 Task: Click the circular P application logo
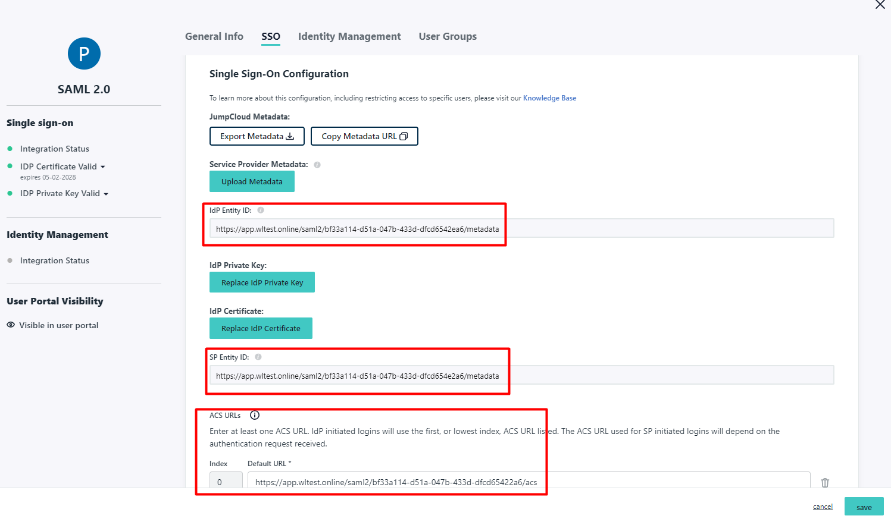84,54
